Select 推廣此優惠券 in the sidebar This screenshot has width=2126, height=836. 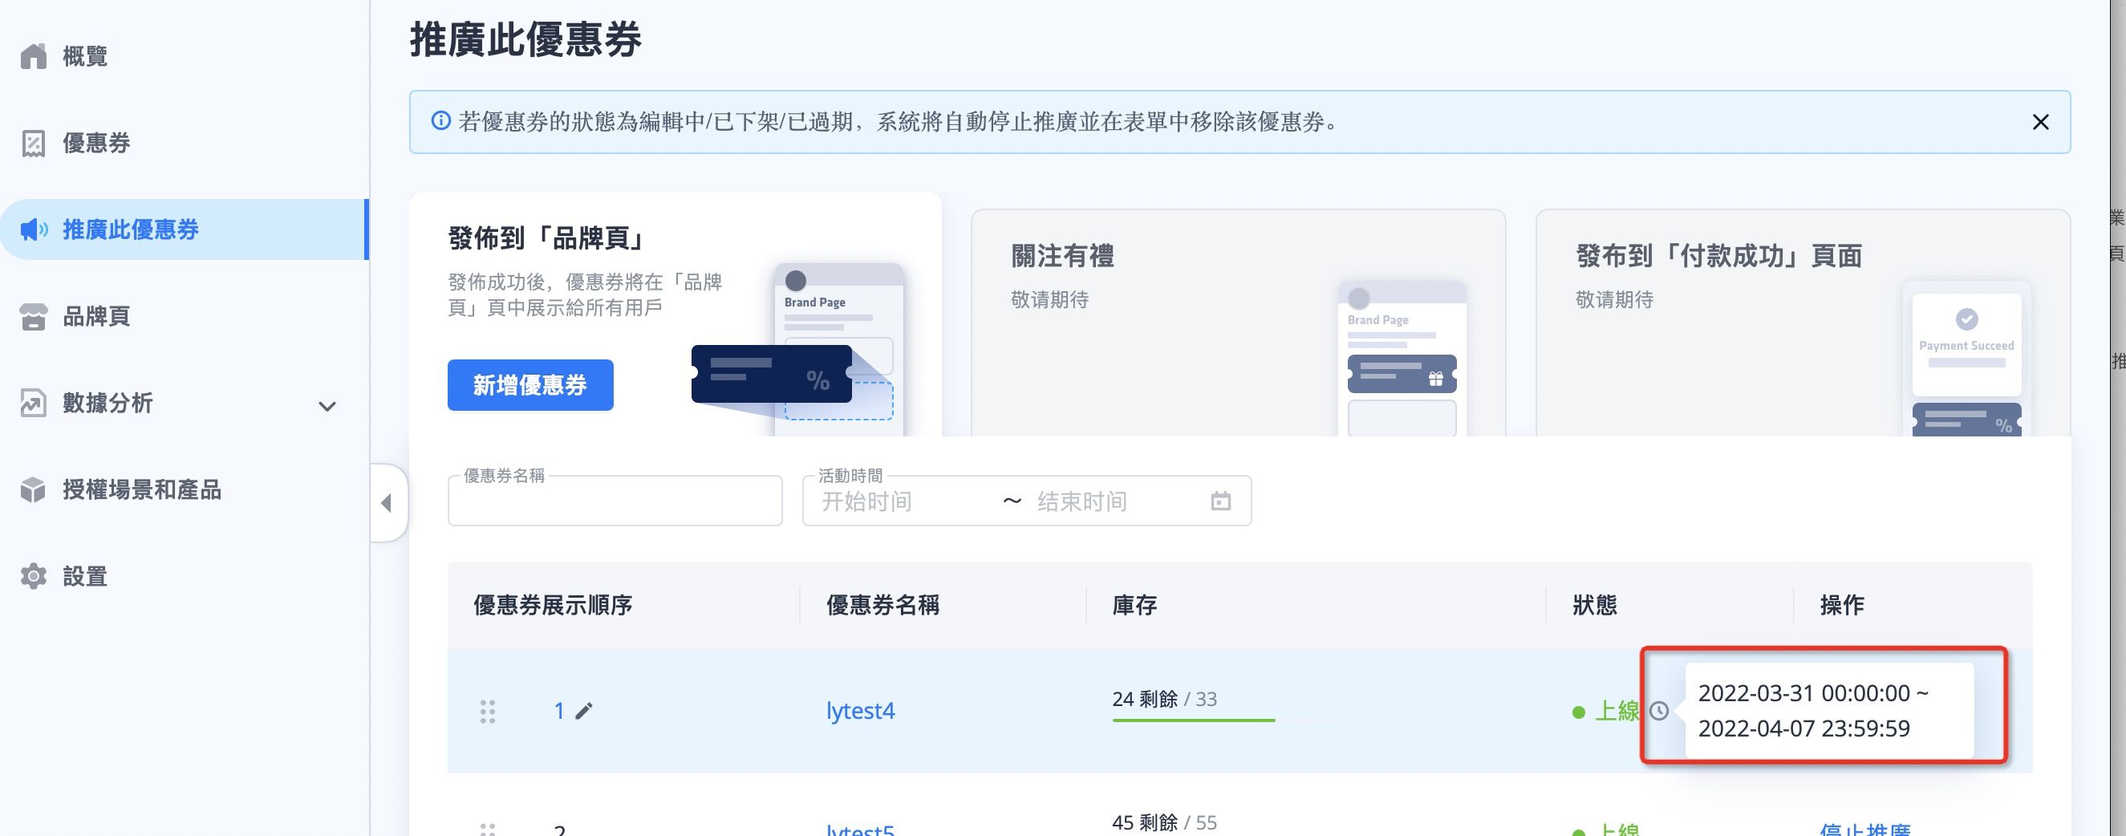[x=183, y=229]
